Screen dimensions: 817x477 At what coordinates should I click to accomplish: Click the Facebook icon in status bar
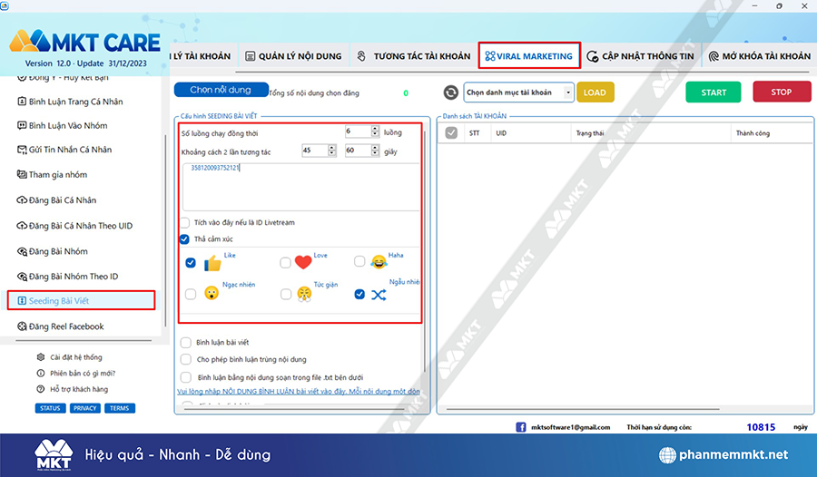click(x=520, y=427)
